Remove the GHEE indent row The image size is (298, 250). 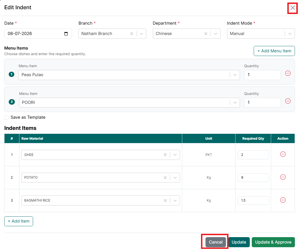283,154
